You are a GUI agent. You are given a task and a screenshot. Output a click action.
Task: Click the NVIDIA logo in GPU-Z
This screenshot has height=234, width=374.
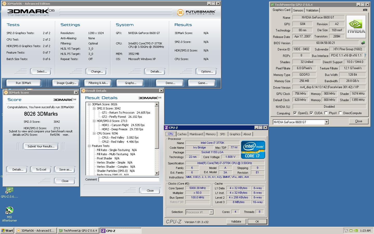click(x=356, y=27)
